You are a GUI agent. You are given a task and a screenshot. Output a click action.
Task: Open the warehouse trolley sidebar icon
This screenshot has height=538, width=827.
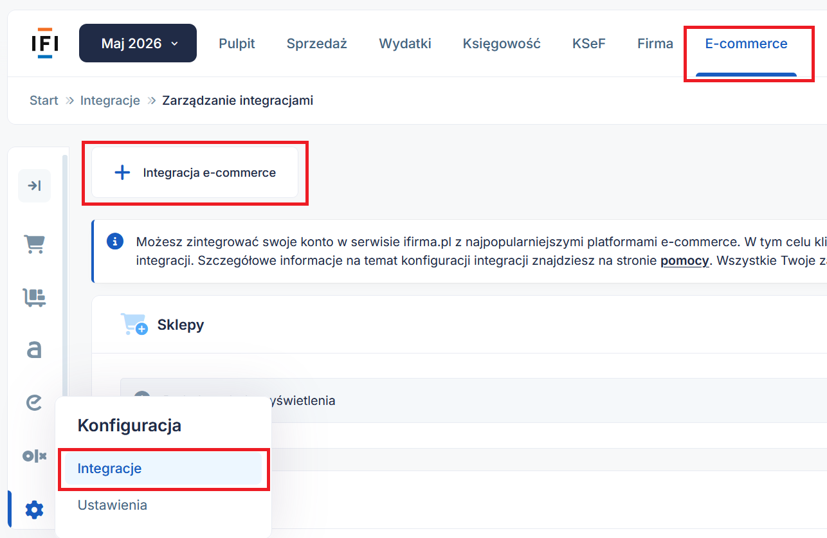(x=34, y=297)
